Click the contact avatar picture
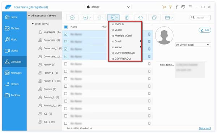 (164, 35)
